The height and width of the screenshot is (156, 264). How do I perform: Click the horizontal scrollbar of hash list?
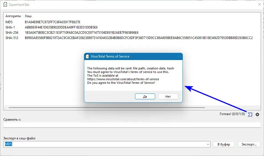(x=107, y=107)
